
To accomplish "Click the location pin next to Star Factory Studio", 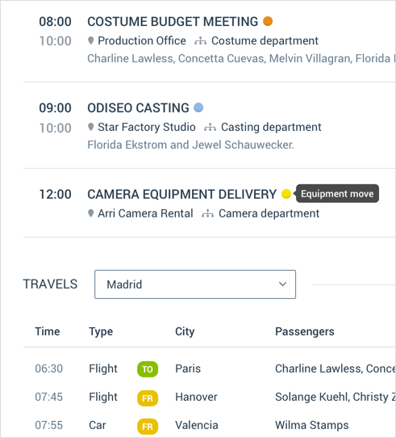I will [x=90, y=127].
